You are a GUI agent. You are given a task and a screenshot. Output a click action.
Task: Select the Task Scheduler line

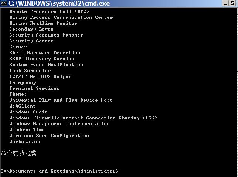(30, 71)
